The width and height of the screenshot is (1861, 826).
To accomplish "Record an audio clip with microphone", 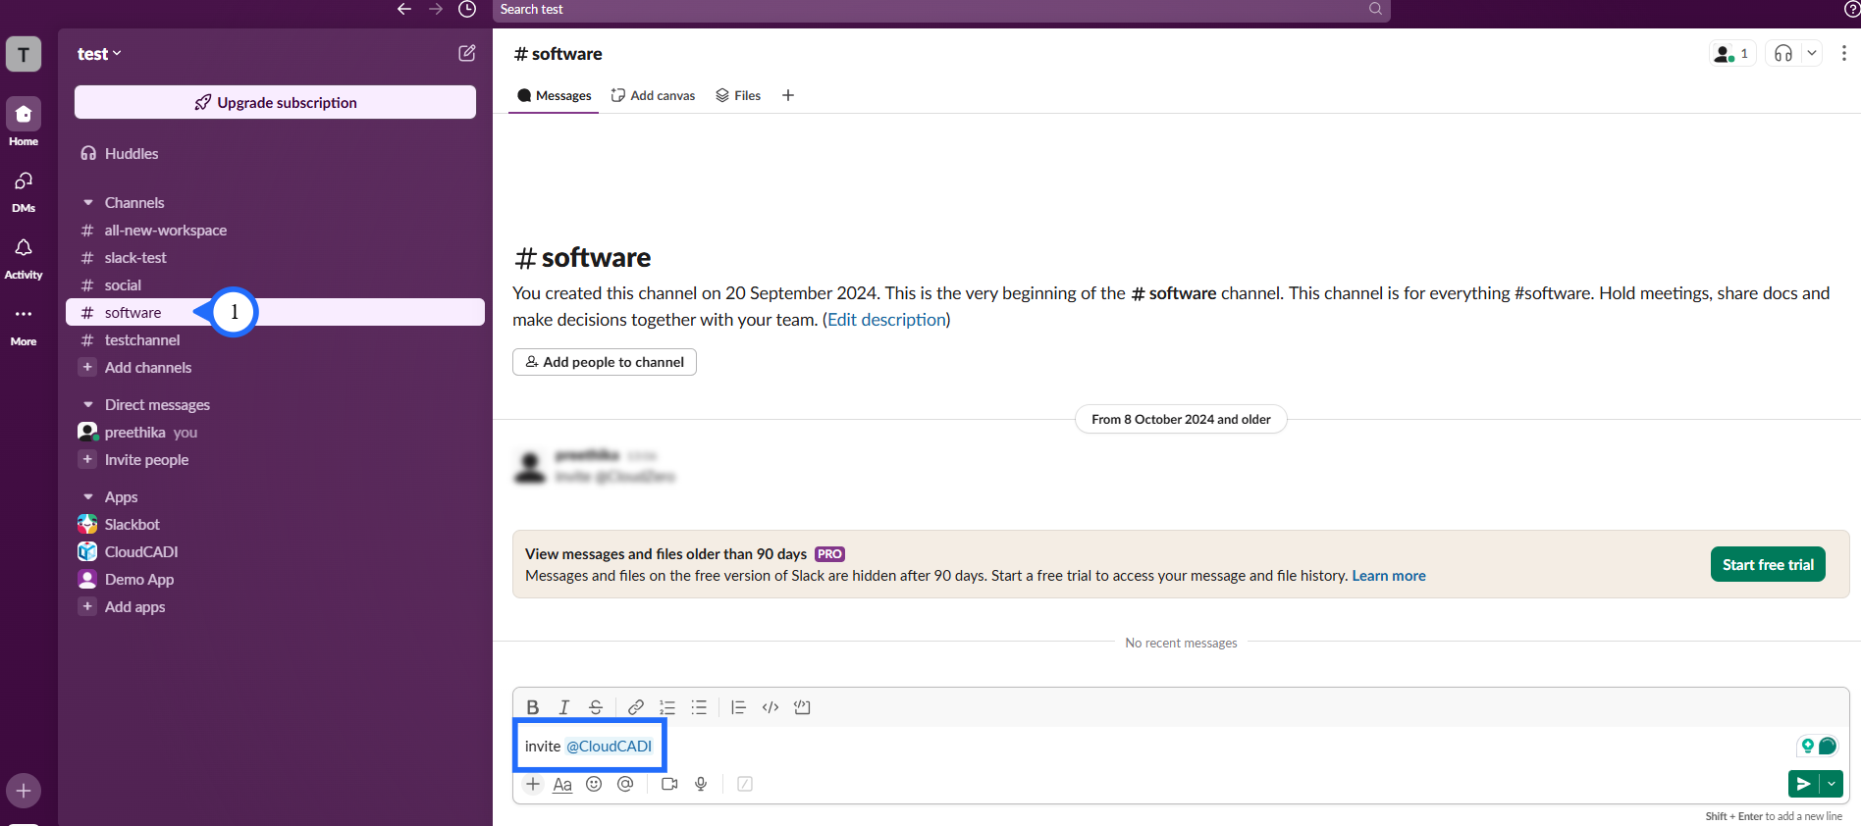I will click(x=701, y=784).
